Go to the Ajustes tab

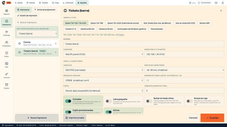tap(82, 3)
